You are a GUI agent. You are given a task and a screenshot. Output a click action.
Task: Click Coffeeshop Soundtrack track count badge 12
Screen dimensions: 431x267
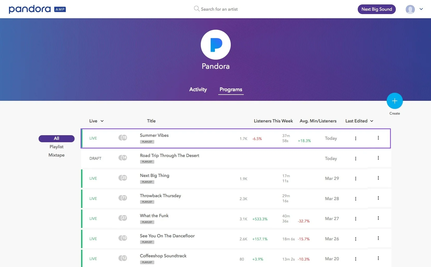tap(123, 258)
